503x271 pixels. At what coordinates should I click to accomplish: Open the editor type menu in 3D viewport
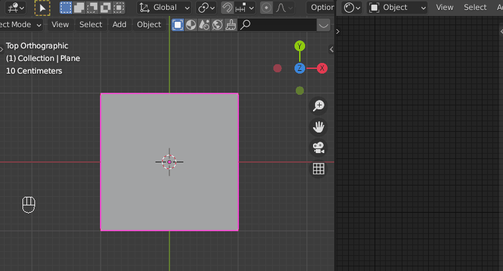[x=15, y=8]
